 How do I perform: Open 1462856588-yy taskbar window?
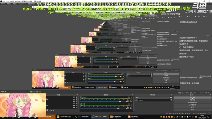pos(64,117)
